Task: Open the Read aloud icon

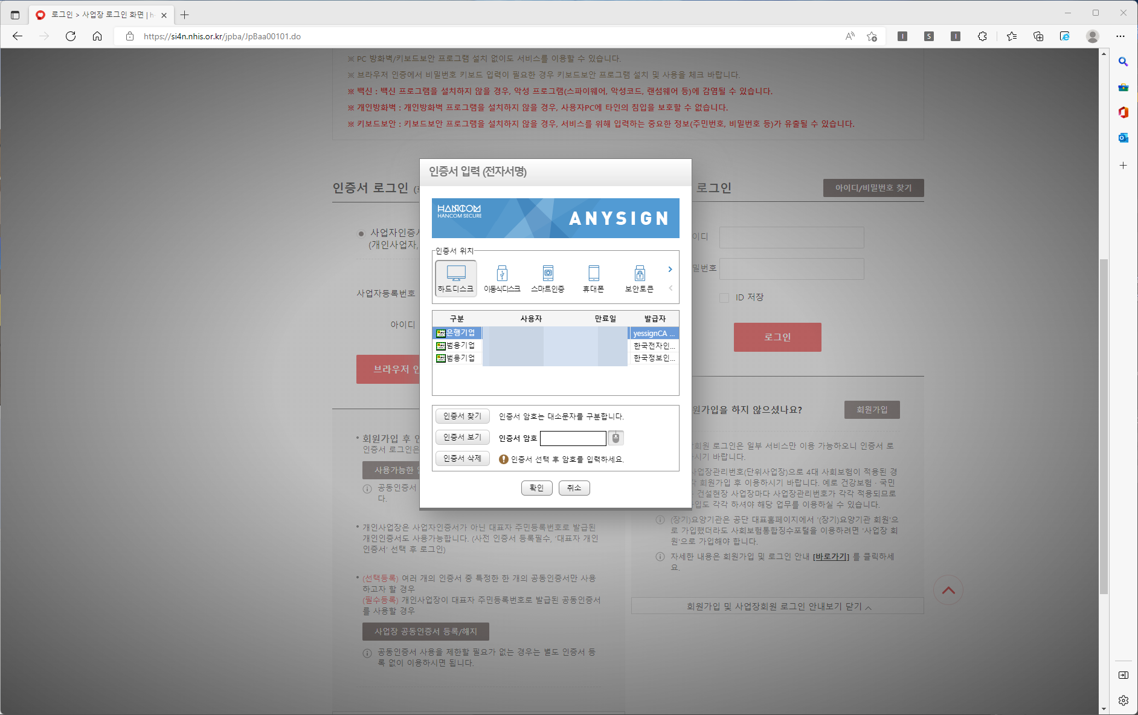Action: point(850,36)
